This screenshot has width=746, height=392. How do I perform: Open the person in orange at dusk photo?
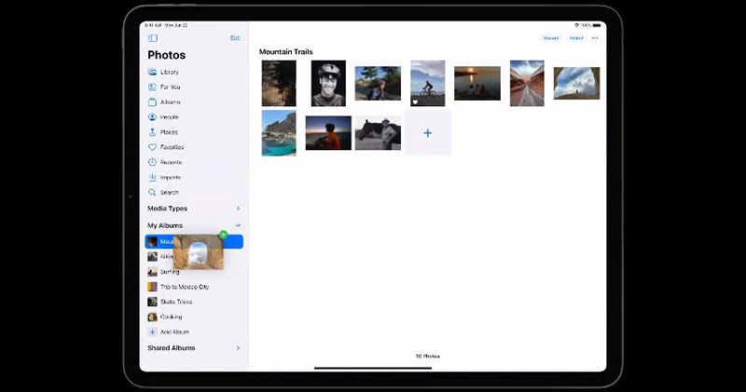[328, 133]
